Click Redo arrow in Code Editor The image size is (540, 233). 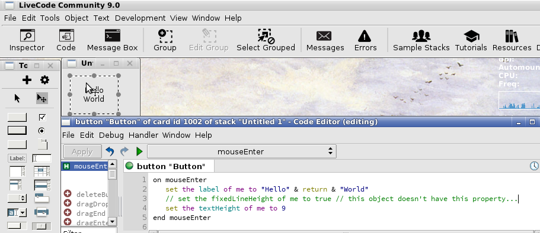124,151
